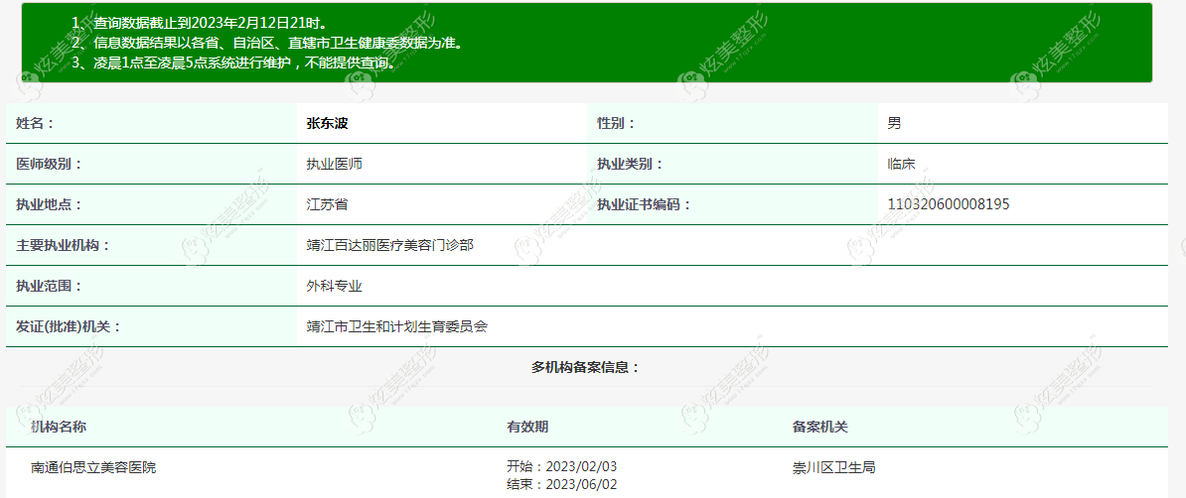Click the 备案机关 column header
The height and width of the screenshot is (498, 1186).
pyautogui.click(x=819, y=427)
